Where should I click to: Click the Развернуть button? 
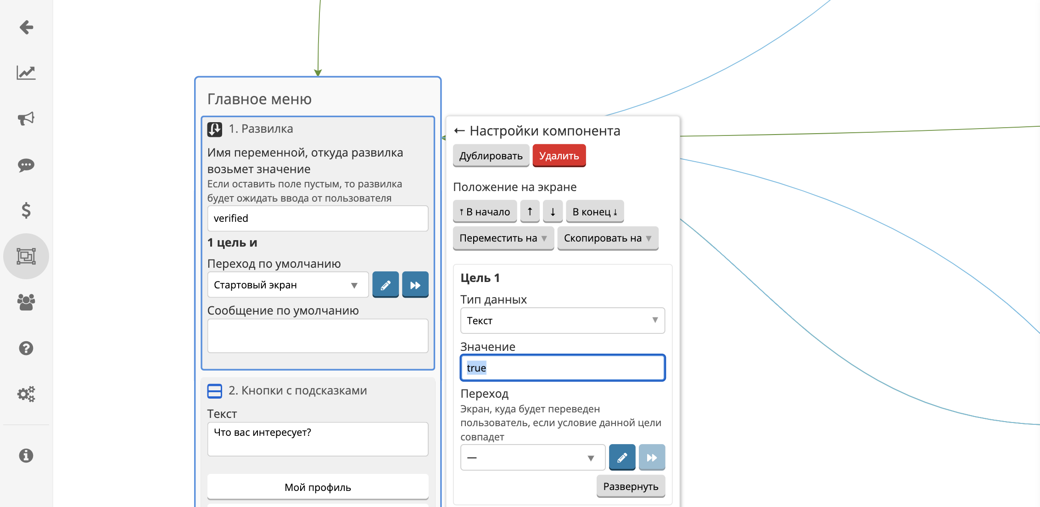[x=631, y=486]
